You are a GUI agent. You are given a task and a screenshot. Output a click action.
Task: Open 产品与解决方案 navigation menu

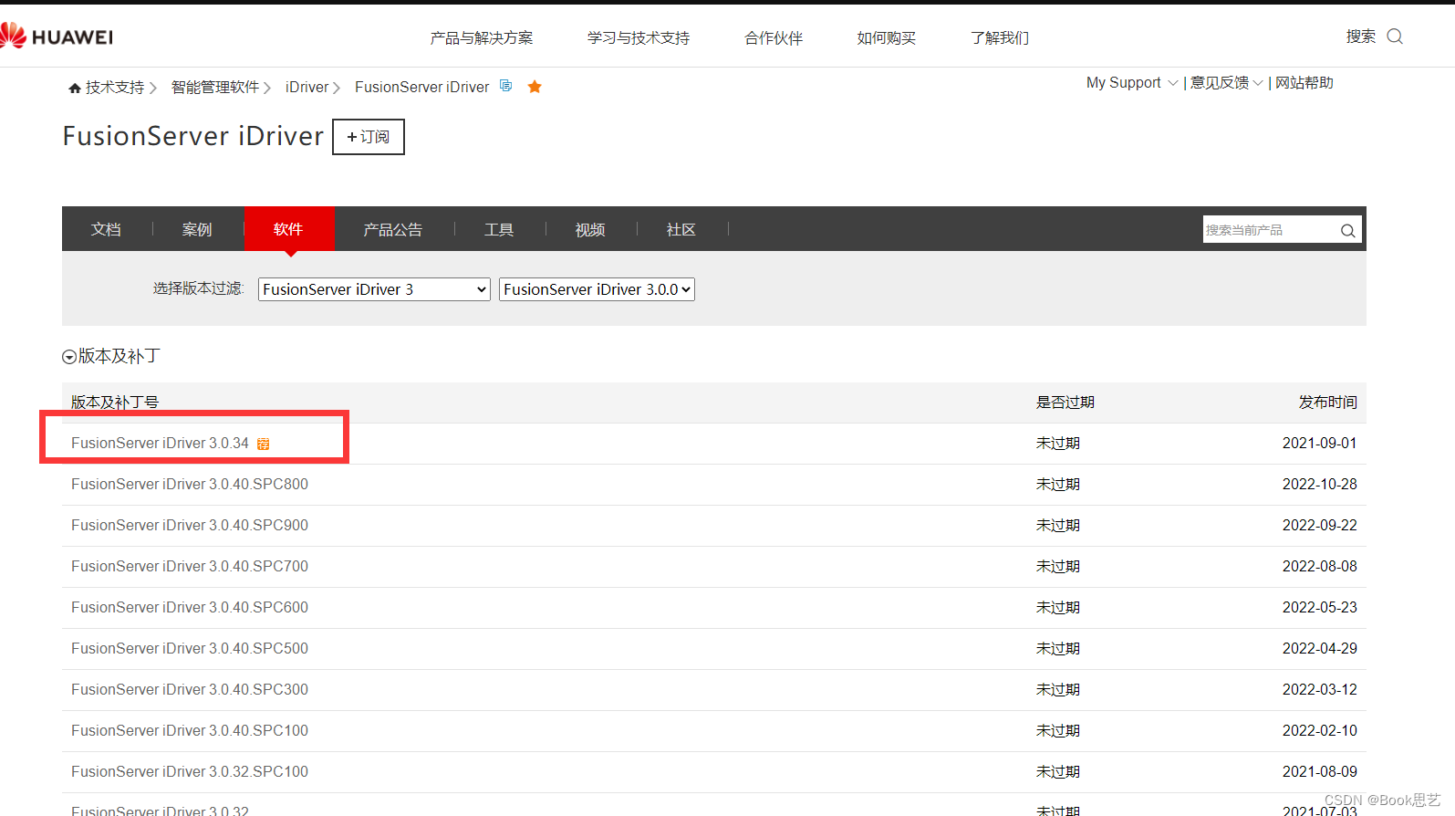pos(482,37)
